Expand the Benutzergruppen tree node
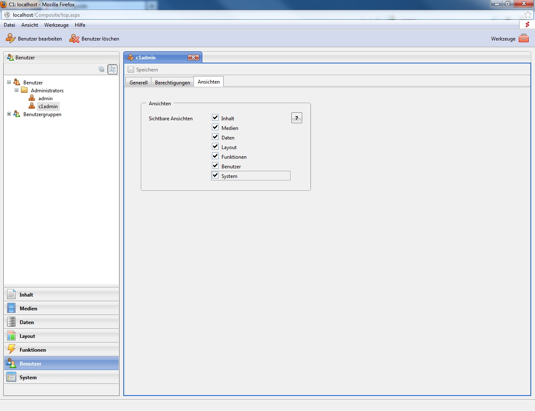535x411 pixels. pos(9,114)
